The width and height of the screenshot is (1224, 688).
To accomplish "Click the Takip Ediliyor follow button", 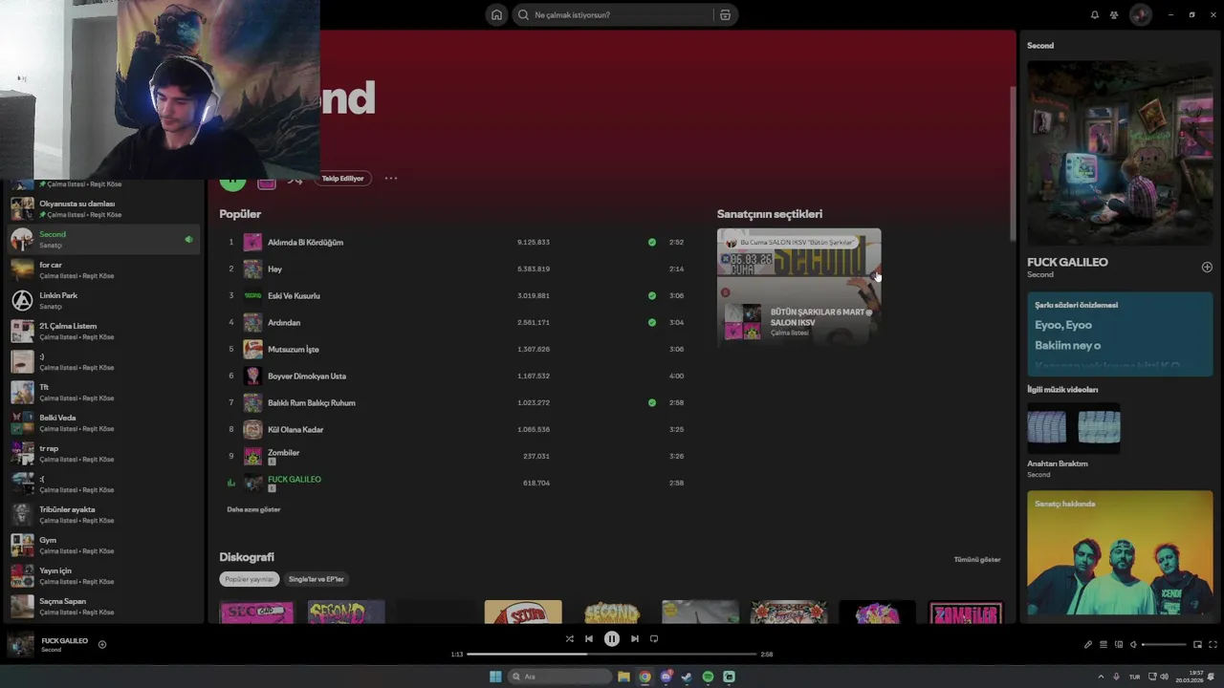I will coord(342,179).
